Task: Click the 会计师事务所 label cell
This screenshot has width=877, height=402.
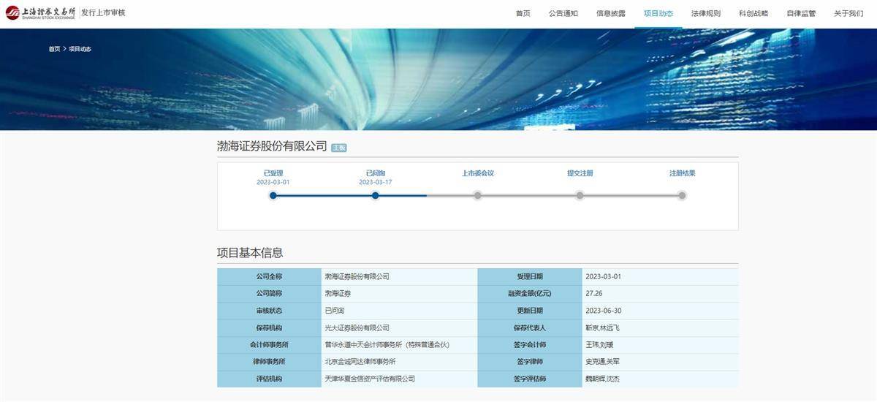Action: tap(269, 345)
